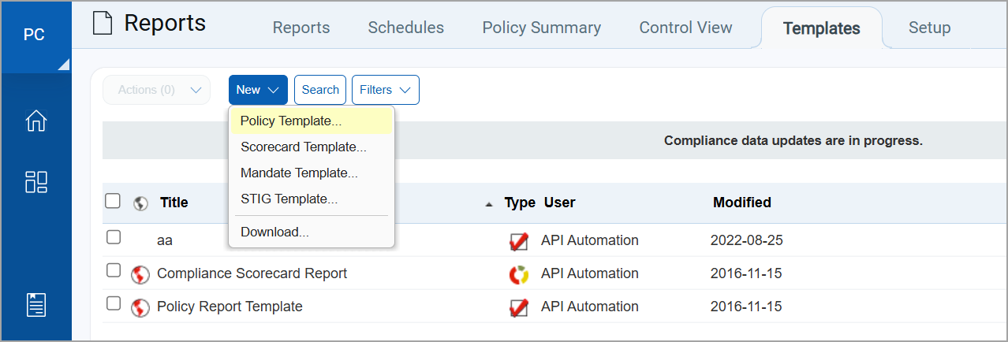Image resolution: width=1008 pixels, height=342 pixels.
Task: Click API Automation in Compliance Scorecard row
Action: 590,273
